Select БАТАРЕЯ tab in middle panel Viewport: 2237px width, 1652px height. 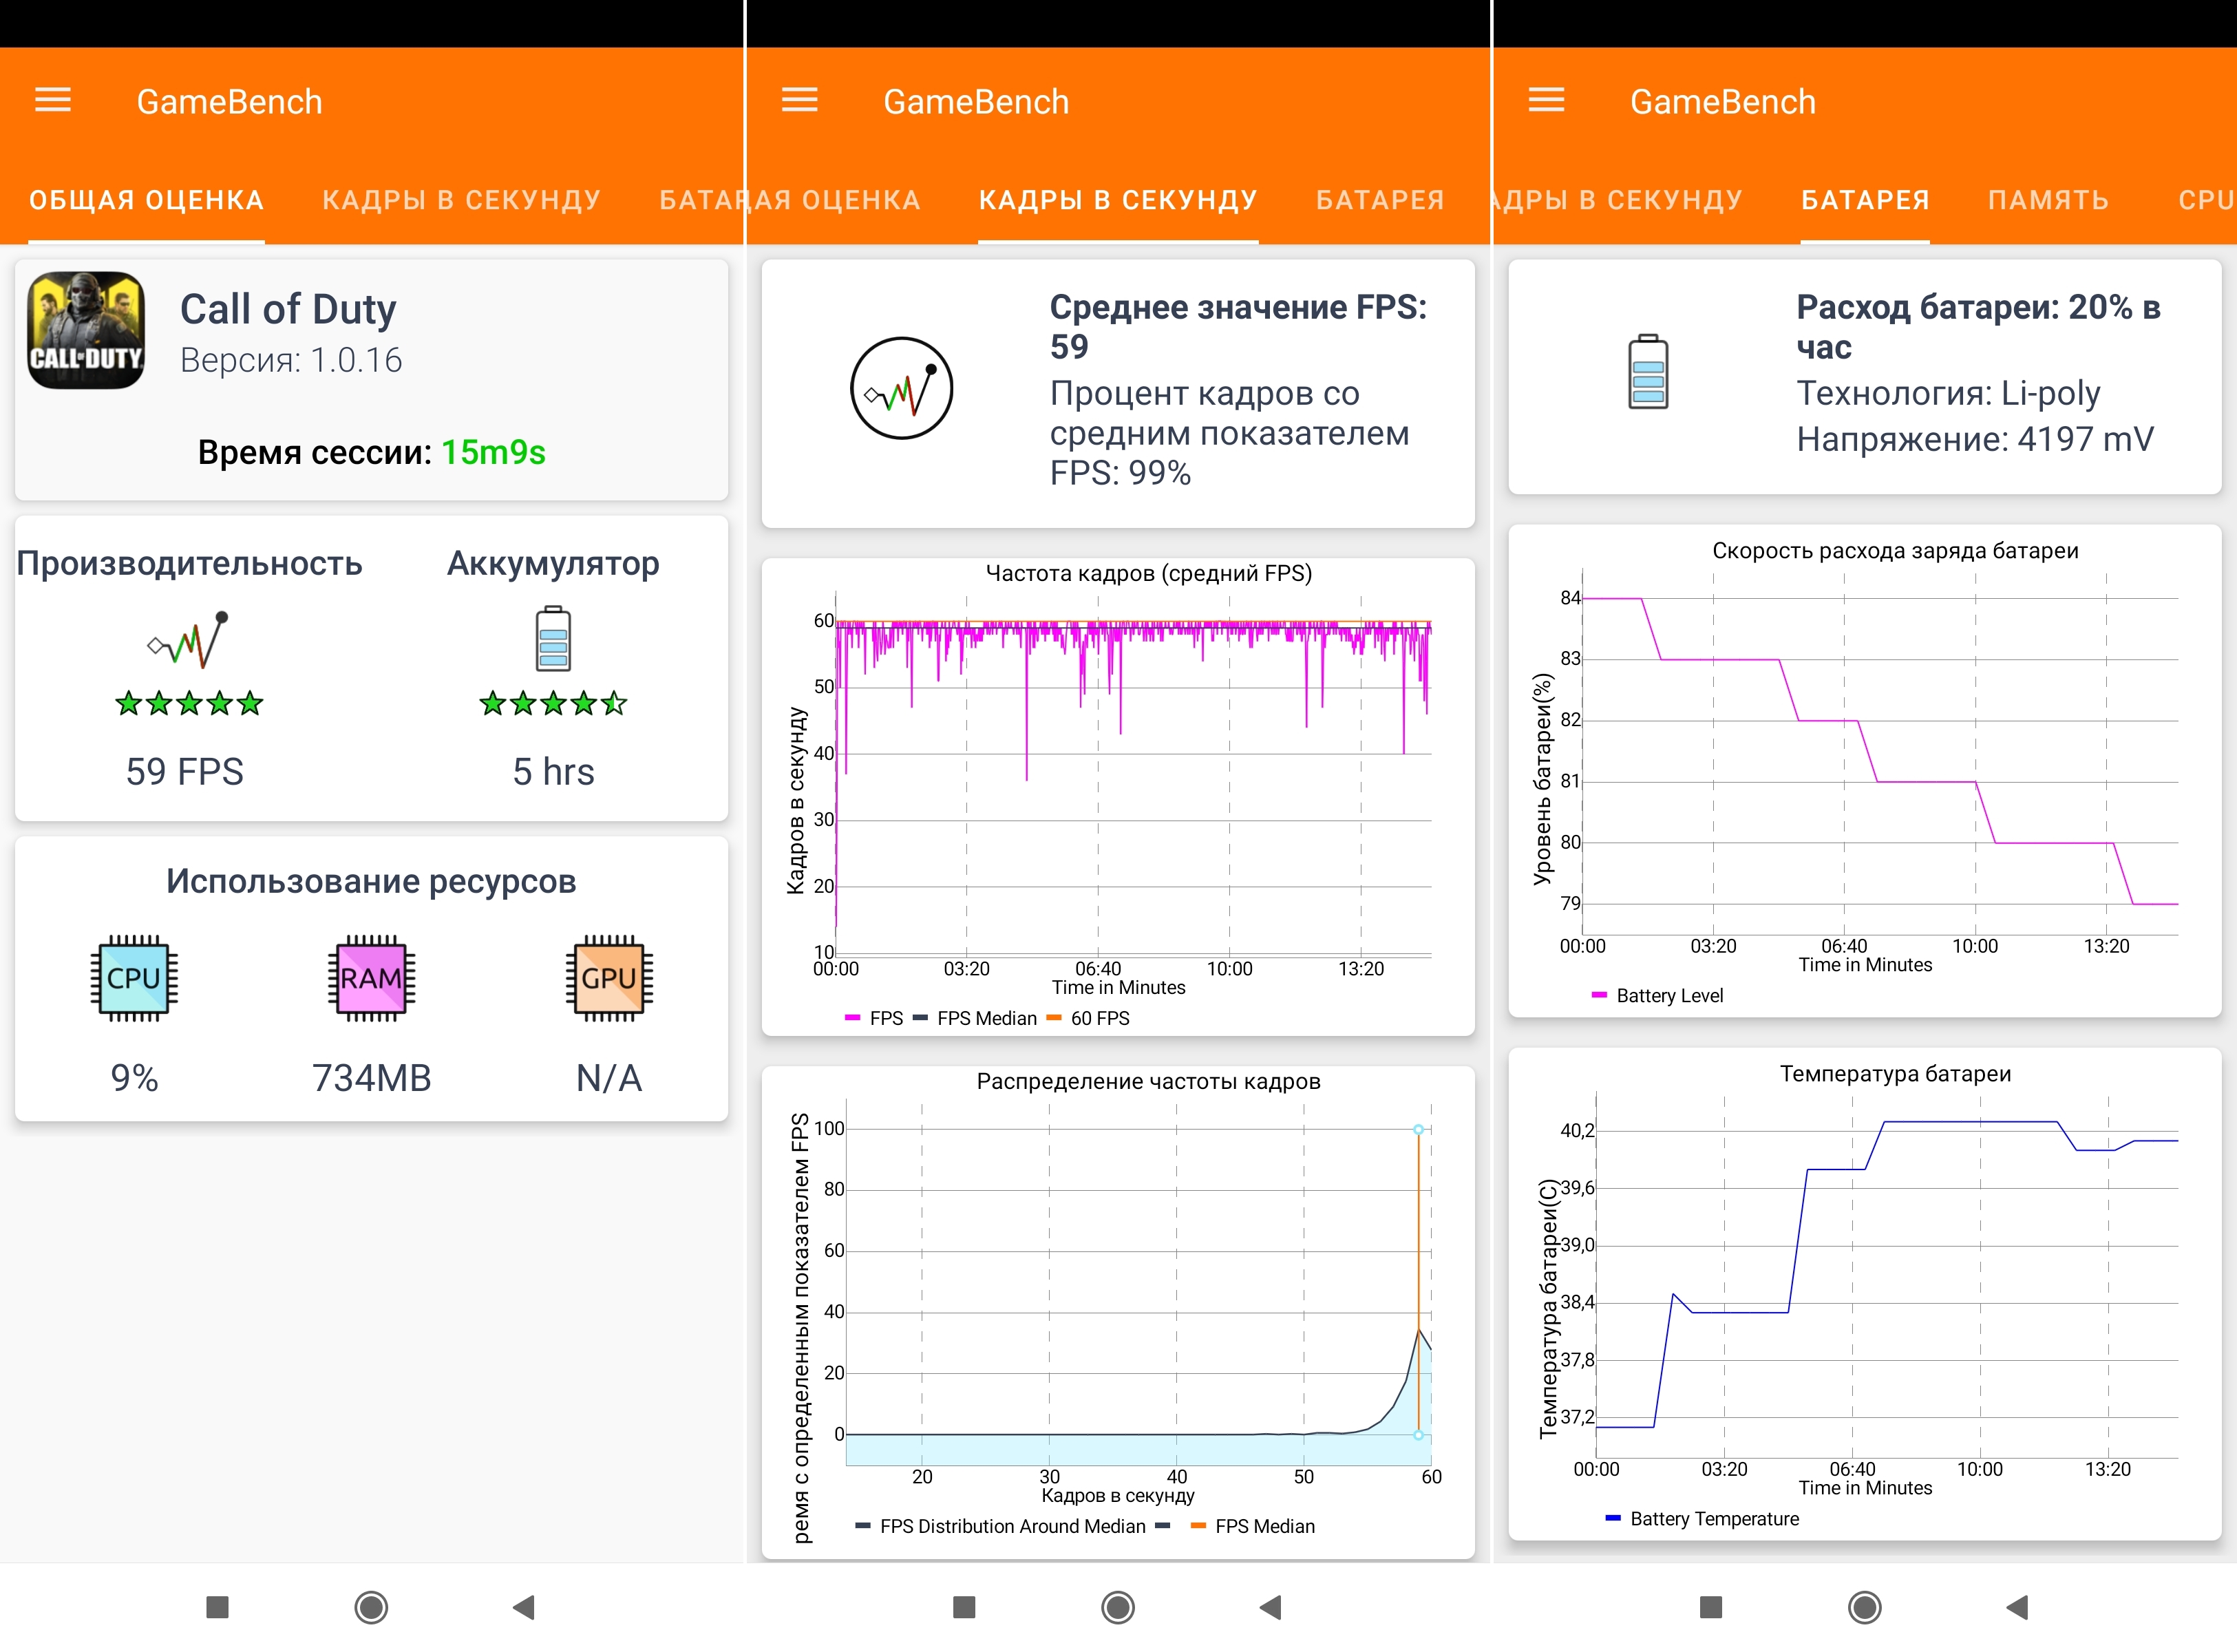click(1379, 200)
